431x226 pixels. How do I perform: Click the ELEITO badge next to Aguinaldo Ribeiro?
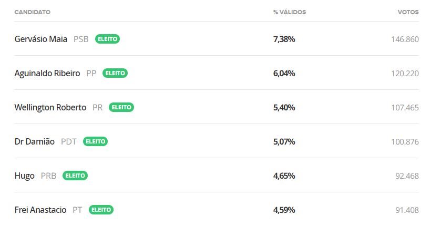point(115,73)
